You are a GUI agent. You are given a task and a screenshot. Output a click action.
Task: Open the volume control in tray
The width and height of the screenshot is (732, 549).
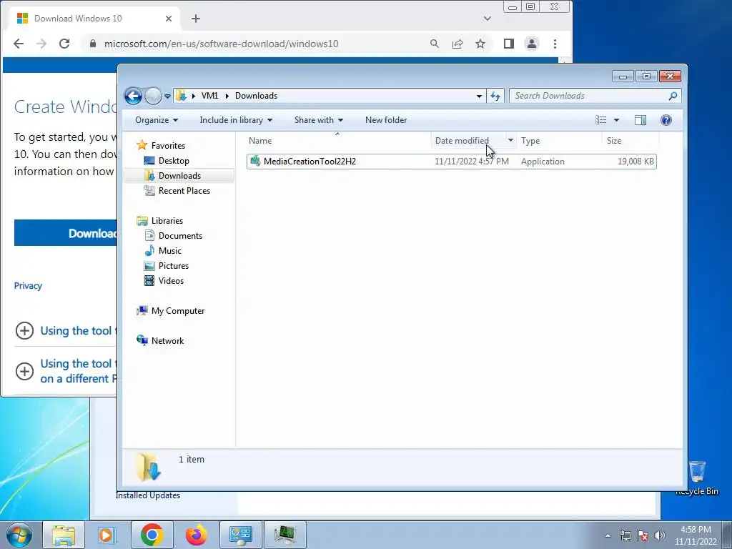click(660, 535)
